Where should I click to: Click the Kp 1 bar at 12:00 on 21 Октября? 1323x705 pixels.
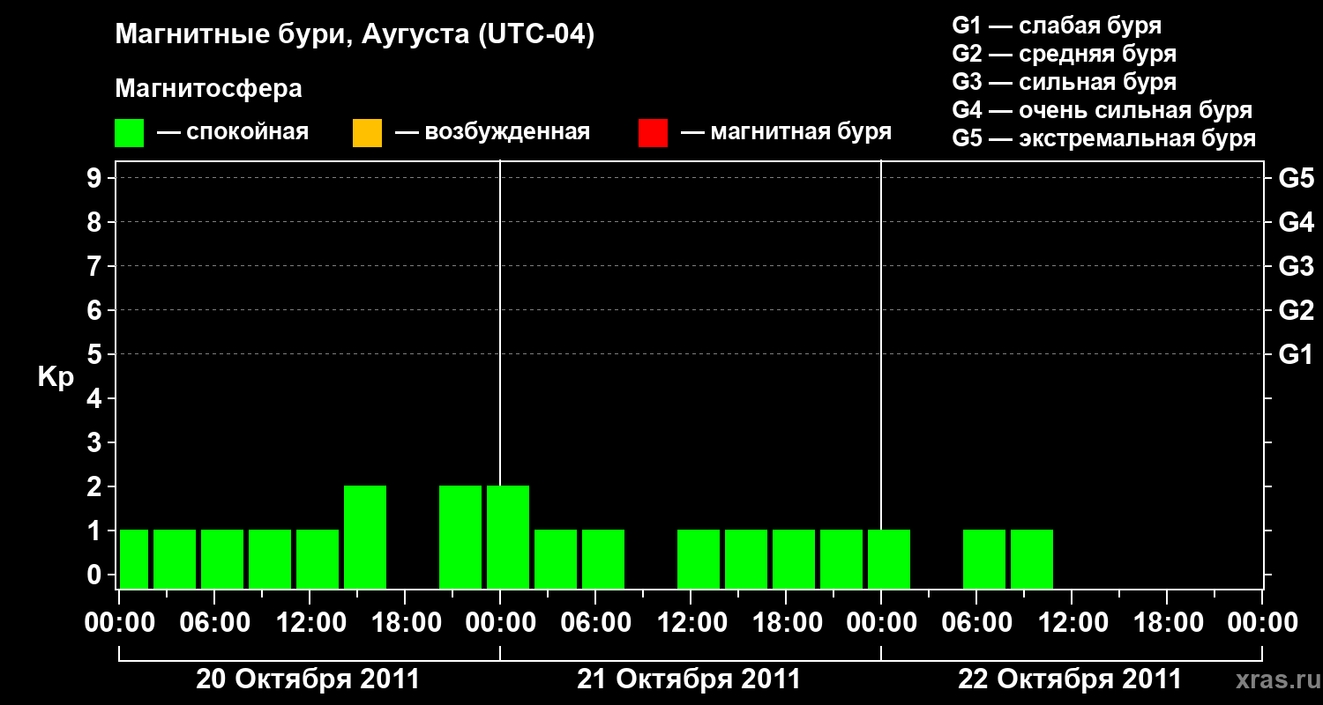(699, 559)
